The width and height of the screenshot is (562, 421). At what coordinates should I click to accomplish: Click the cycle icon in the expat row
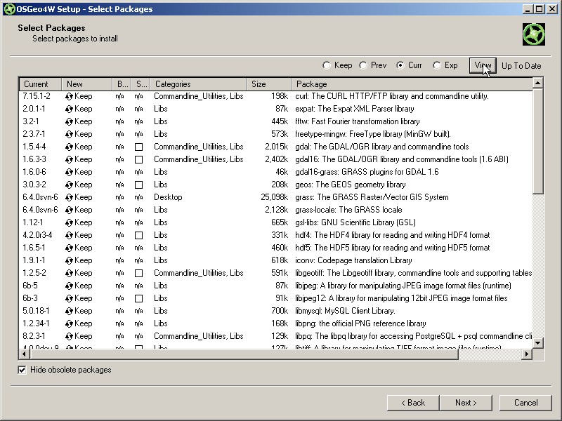[69, 109]
